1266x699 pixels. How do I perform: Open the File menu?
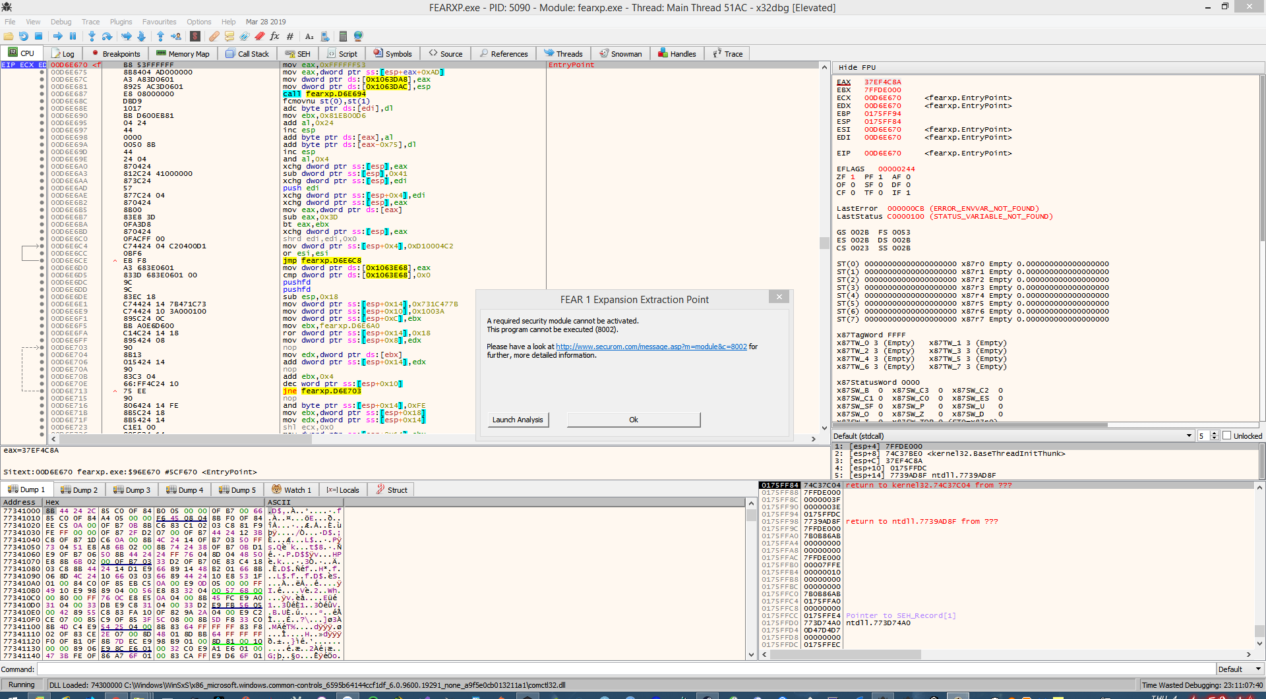tap(10, 22)
